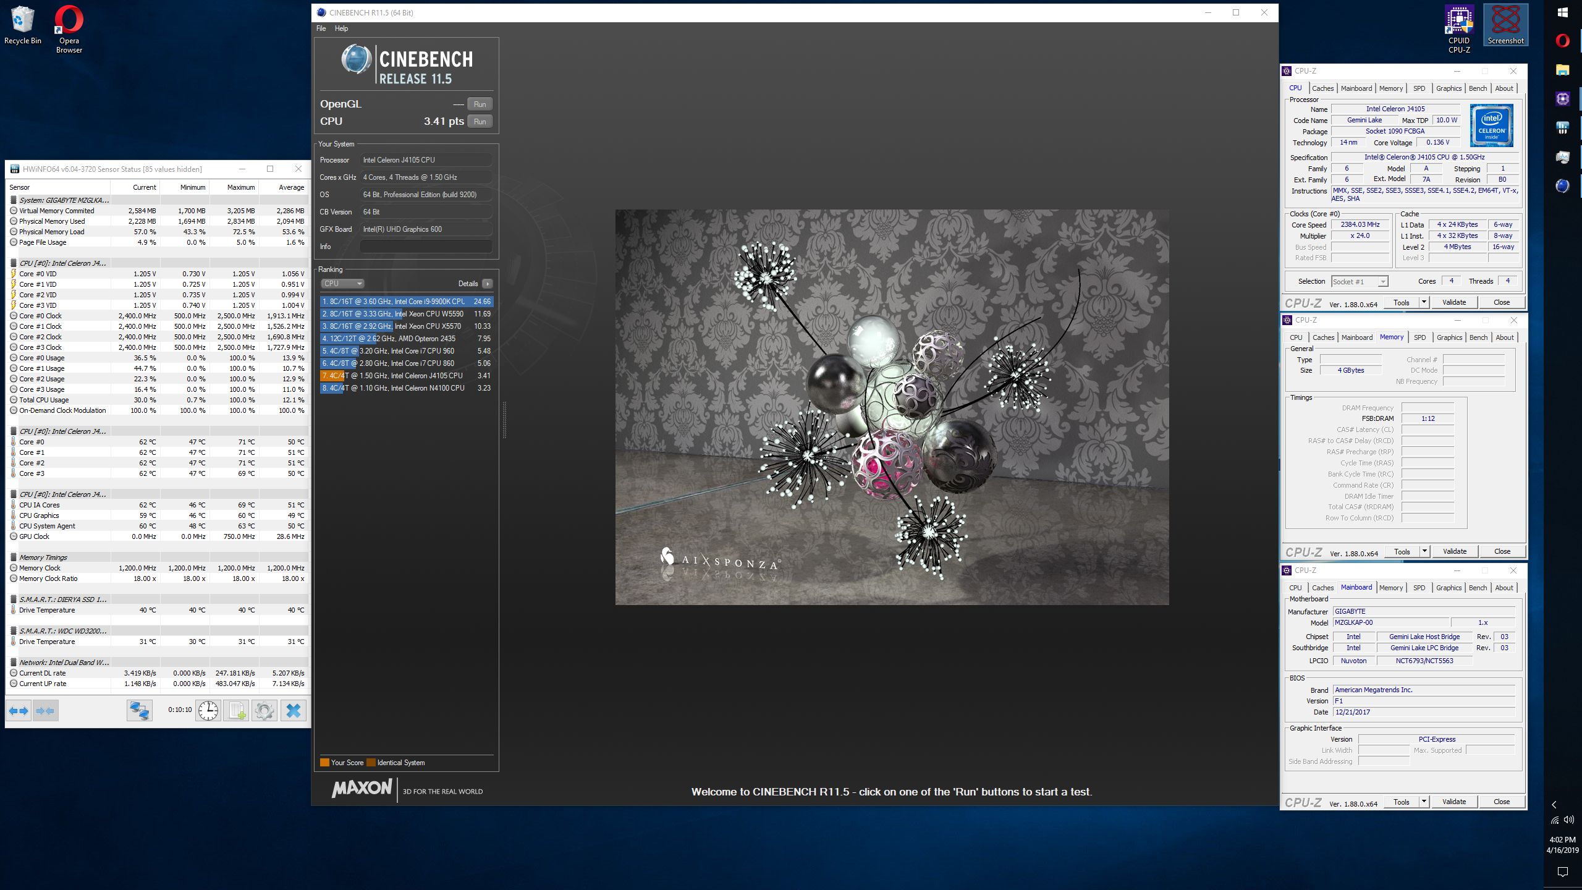Image resolution: width=1582 pixels, height=890 pixels.
Task: Click the System: GIGABYTE section header in HWiNFO
Action: (158, 200)
